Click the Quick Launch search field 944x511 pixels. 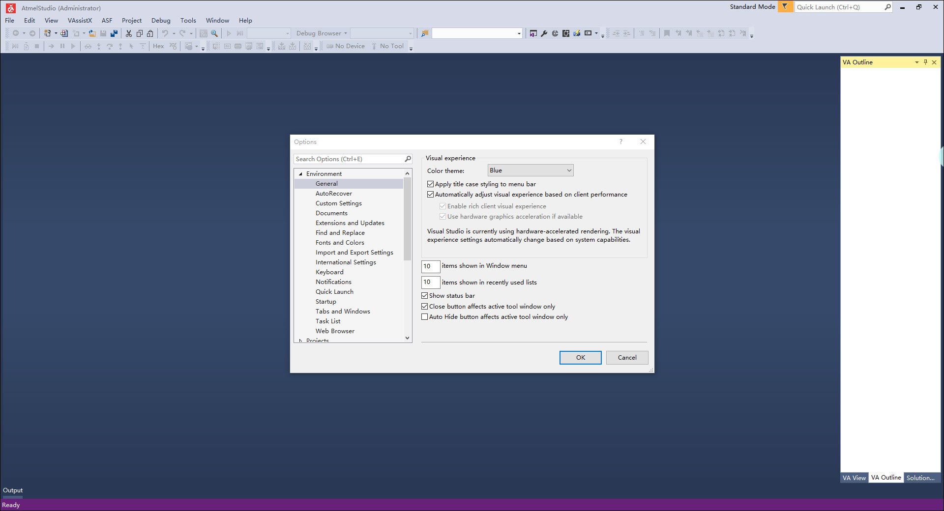pos(839,7)
